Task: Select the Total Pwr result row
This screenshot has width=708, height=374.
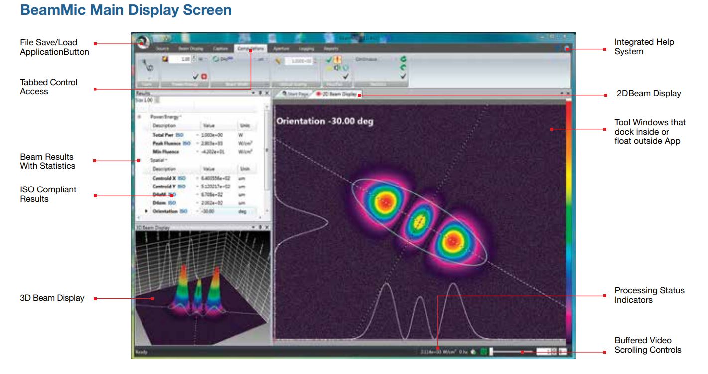Action: pos(204,135)
